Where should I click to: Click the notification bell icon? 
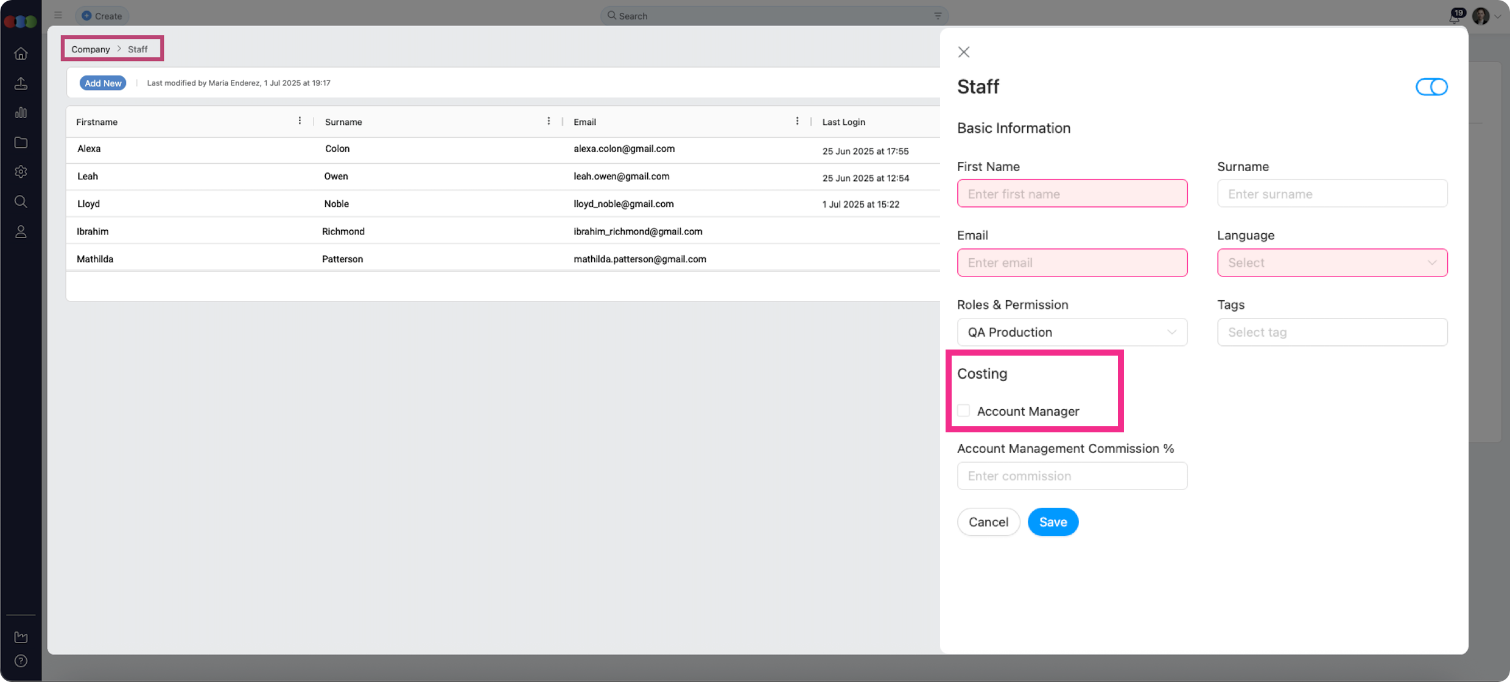tap(1454, 16)
